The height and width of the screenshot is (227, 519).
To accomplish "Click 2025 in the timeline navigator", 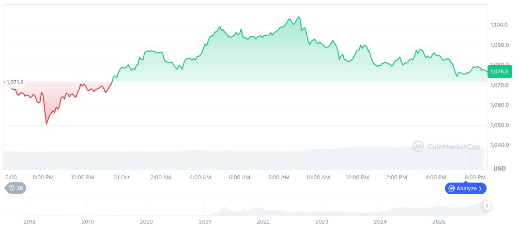I will coord(438,222).
